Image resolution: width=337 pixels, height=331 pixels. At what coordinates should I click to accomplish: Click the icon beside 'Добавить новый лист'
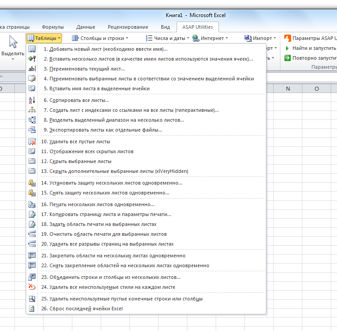32,49
